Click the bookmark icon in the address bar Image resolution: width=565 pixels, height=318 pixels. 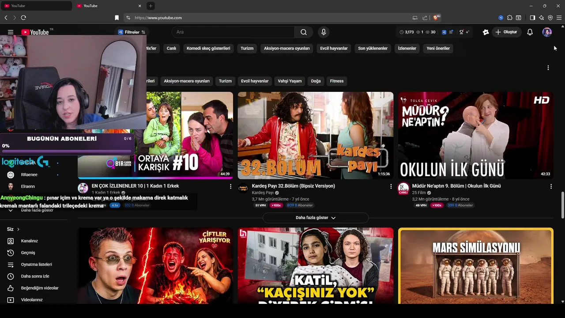pyautogui.click(x=117, y=18)
